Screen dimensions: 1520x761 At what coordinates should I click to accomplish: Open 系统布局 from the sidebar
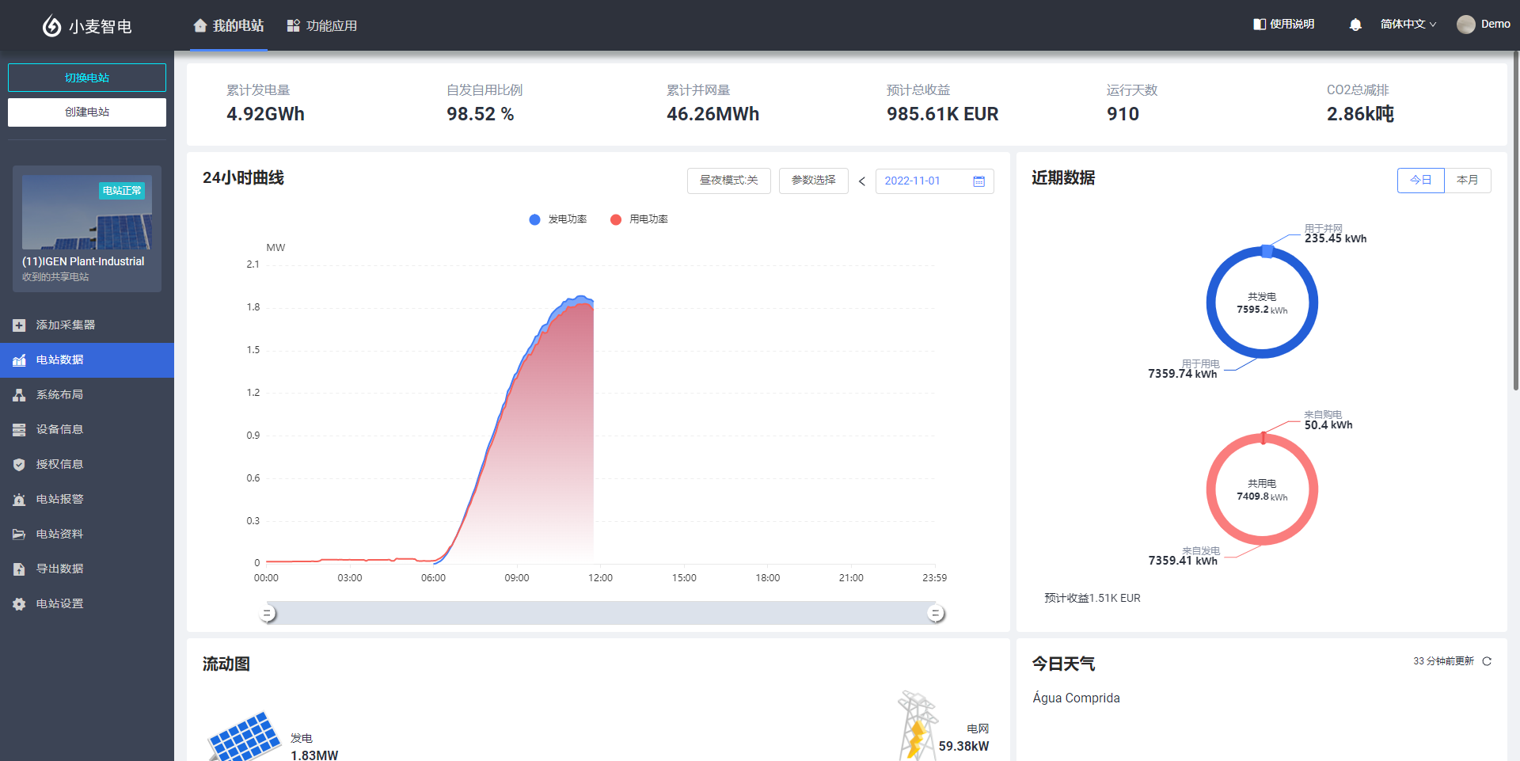59,394
